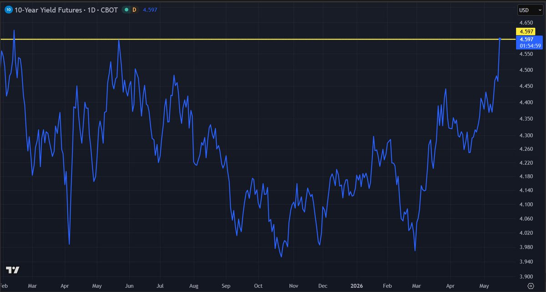Click the 3.900 price axis label

click(526, 276)
